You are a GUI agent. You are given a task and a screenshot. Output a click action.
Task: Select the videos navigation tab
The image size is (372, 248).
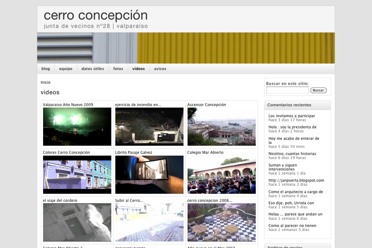click(x=139, y=69)
